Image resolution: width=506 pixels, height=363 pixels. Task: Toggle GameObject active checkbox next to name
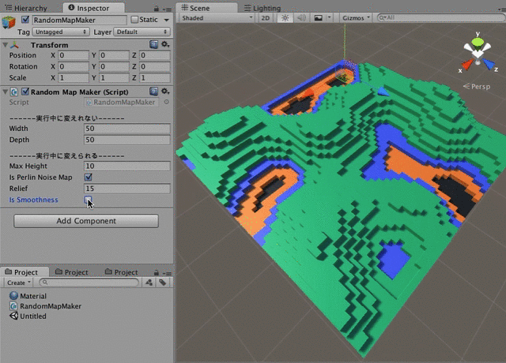(x=25, y=20)
